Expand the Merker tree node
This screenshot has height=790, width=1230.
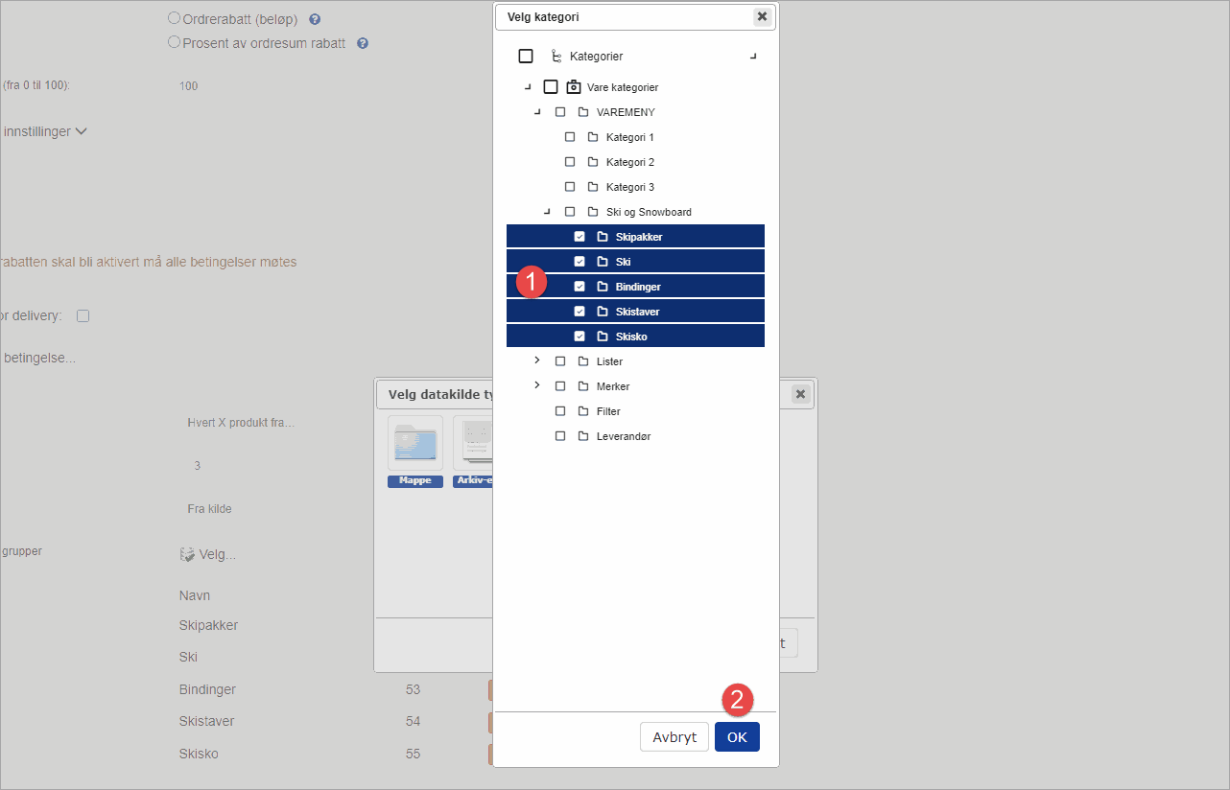537,385
